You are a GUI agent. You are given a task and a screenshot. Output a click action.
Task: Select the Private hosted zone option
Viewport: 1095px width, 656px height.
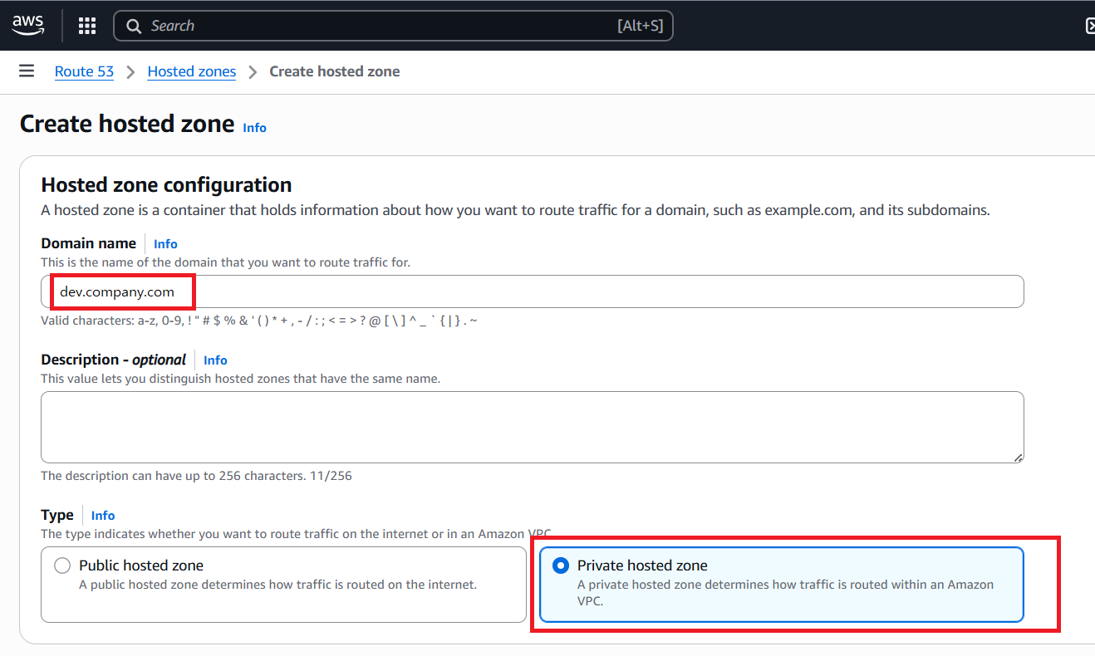561,565
